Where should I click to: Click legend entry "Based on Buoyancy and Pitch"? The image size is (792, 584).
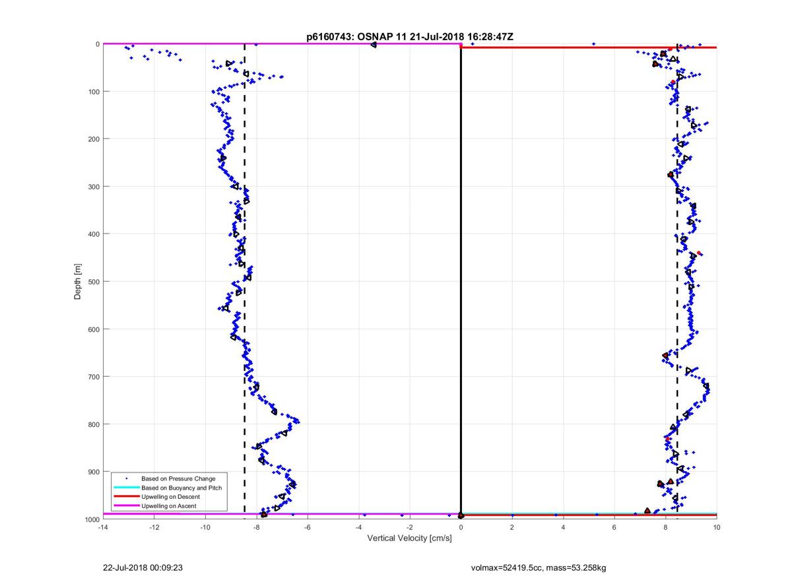[181, 488]
